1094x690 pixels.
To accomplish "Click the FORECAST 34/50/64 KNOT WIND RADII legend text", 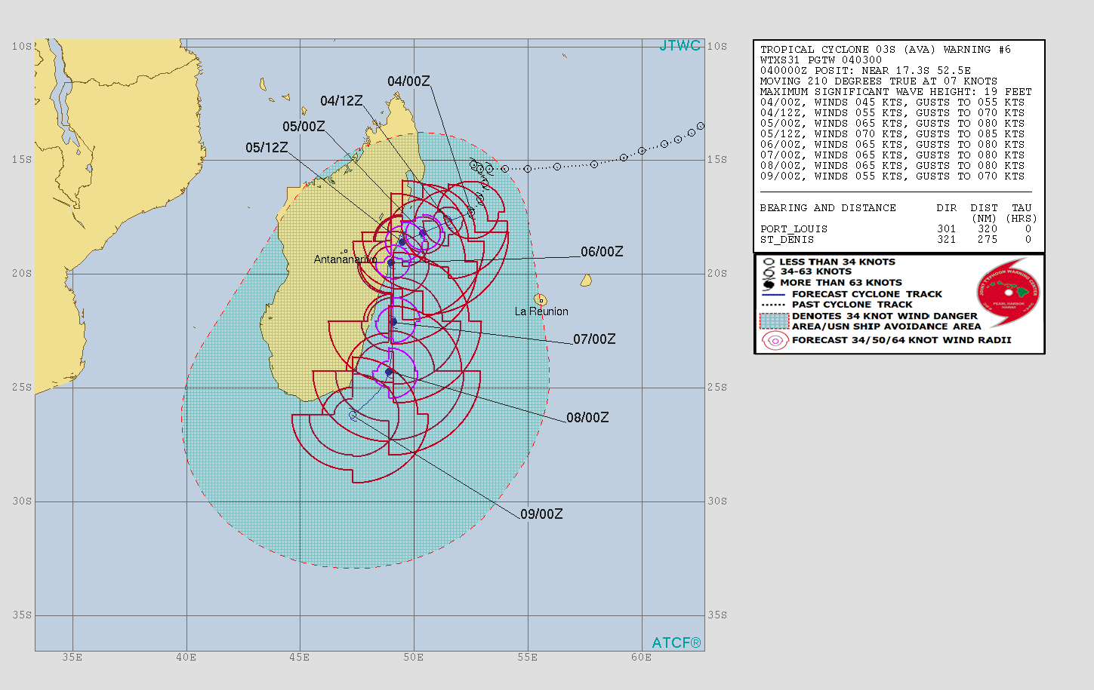I will (901, 340).
